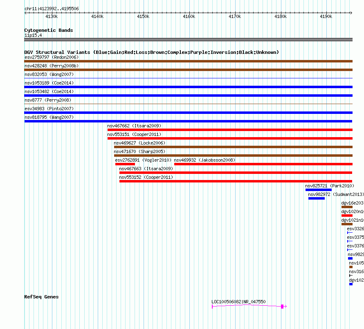The width and height of the screenshot is (364, 329).
Task: Click the brown bar under dgv1021n1
Action: point(347,224)
